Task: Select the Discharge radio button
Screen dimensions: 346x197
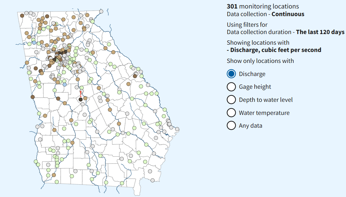Action: tap(231, 74)
